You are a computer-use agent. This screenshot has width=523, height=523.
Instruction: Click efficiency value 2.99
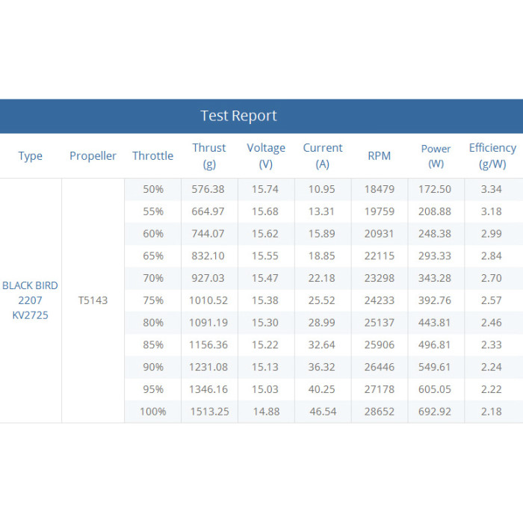[x=492, y=233]
